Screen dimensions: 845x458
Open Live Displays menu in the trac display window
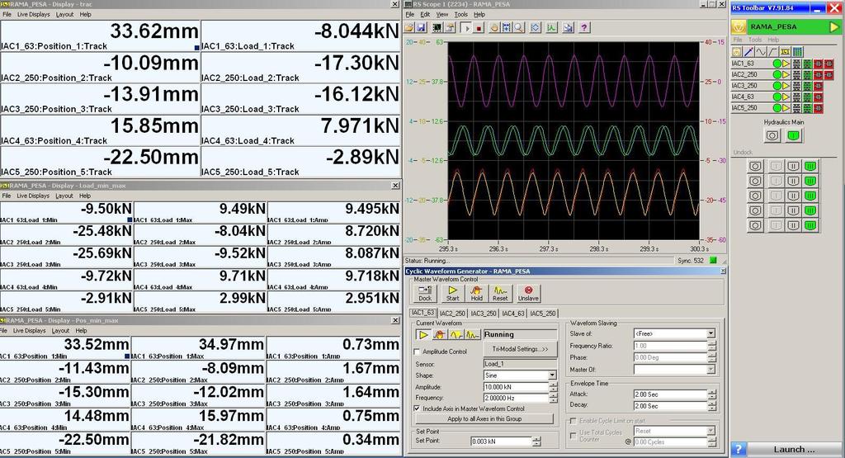[33, 15]
